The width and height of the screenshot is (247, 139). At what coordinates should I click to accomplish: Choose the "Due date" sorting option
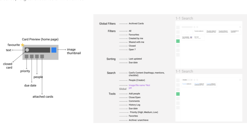coord(133,63)
